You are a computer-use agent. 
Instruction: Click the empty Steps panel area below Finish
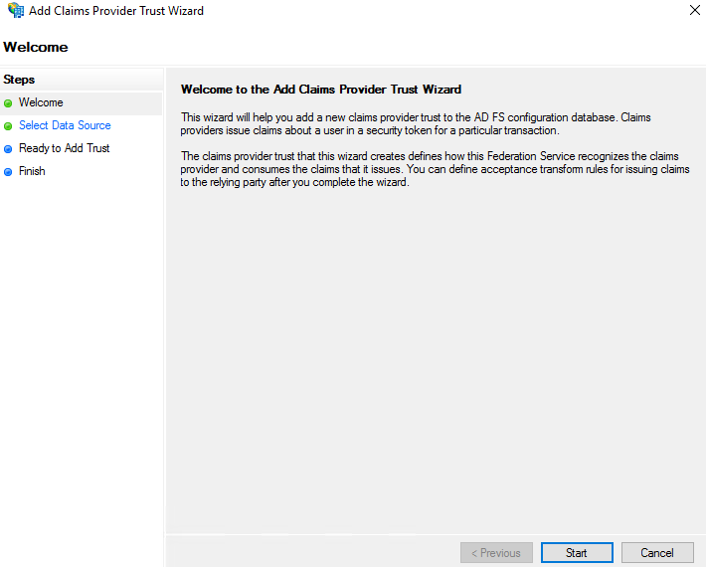click(82, 348)
